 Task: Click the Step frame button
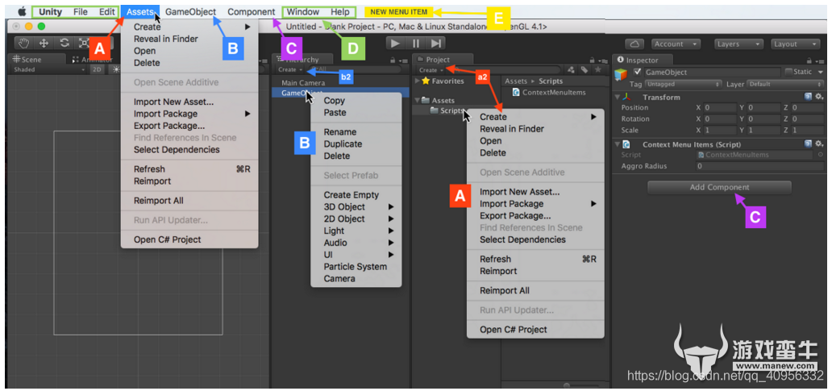(435, 43)
